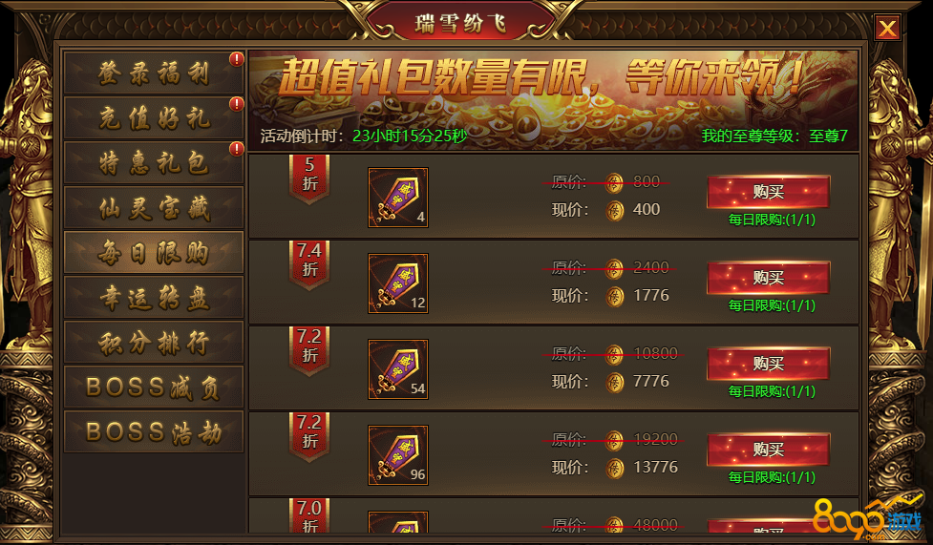
Task: Buy the 400 gold item with 购买
Action: coord(768,192)
